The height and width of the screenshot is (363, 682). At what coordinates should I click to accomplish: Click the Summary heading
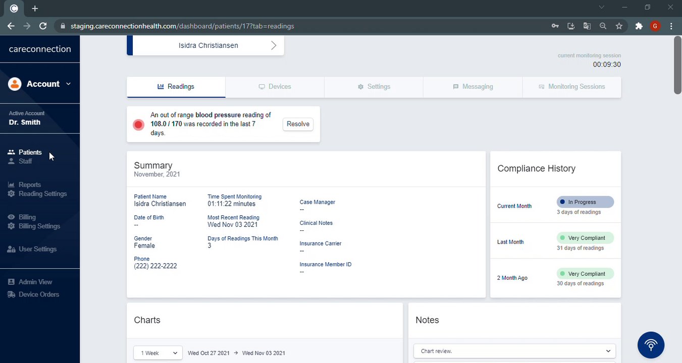coord(153,165)
